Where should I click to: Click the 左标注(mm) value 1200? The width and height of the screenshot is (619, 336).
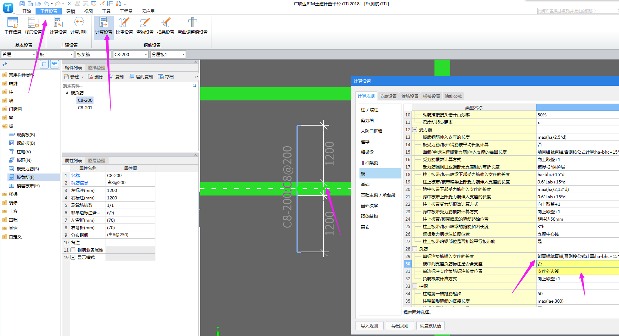pos(130,191)
